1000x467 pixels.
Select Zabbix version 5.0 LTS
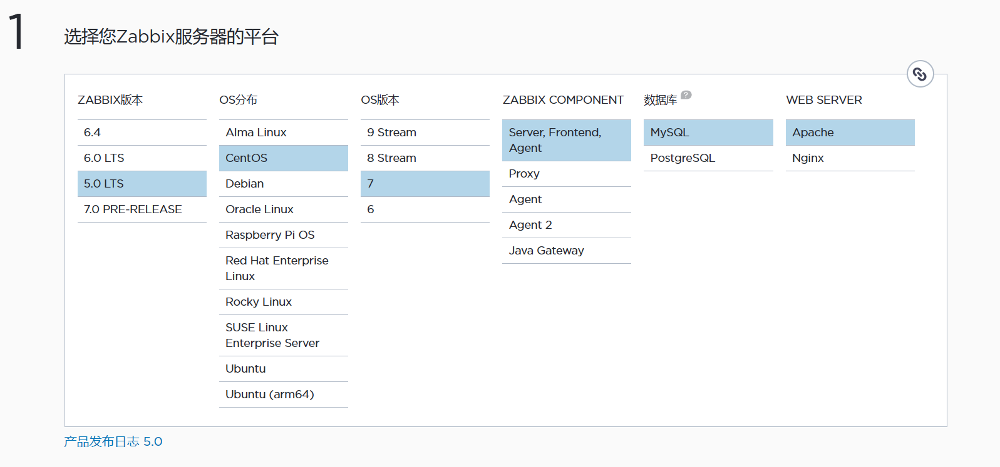tap(142, 184)
